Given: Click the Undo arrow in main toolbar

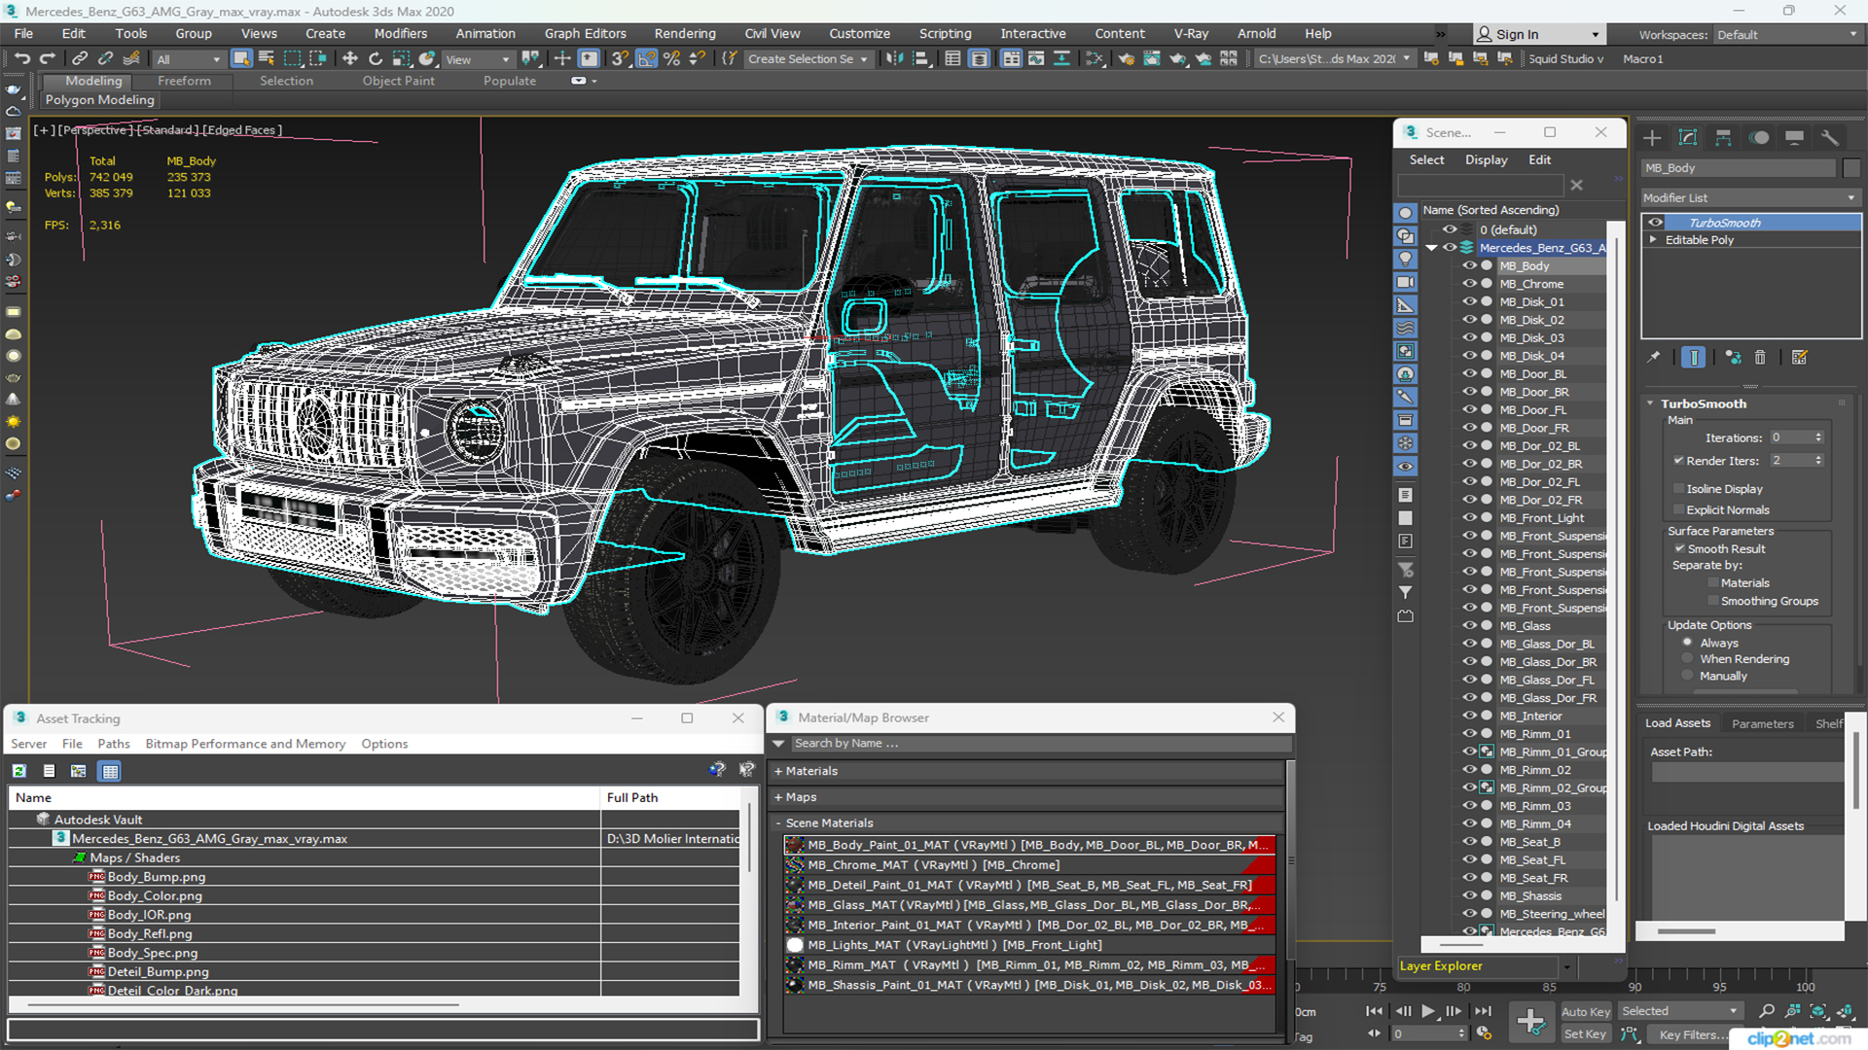Looking at the screenshot, I should [22, 59].
